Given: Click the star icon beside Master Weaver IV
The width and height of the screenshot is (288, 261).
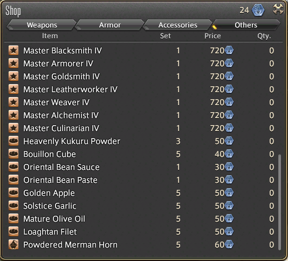Looking at the screenshot, I should 13,102.
